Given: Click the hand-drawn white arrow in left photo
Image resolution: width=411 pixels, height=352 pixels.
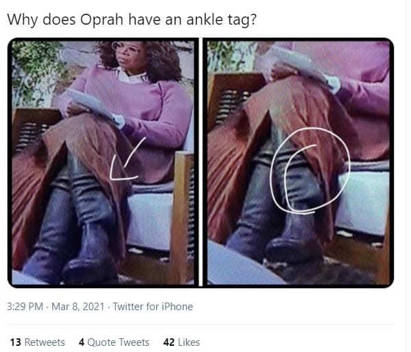Looking at the screenshot, I should coord(127,159).
